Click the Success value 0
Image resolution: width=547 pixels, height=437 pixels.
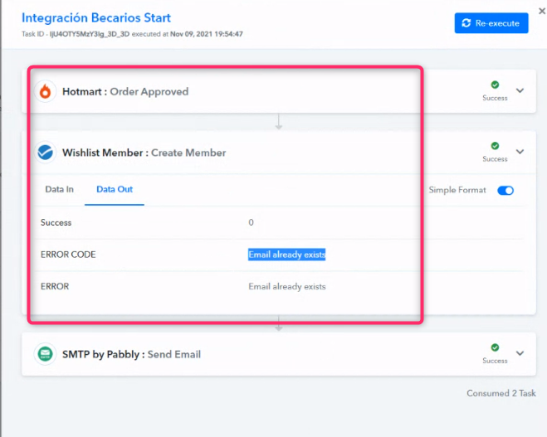point(251,222)
